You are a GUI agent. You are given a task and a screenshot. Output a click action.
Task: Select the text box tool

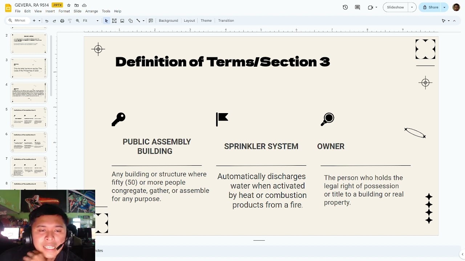114,21
